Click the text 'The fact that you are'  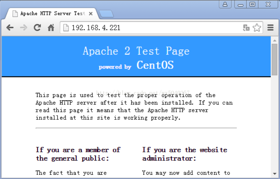coord(71,173)
